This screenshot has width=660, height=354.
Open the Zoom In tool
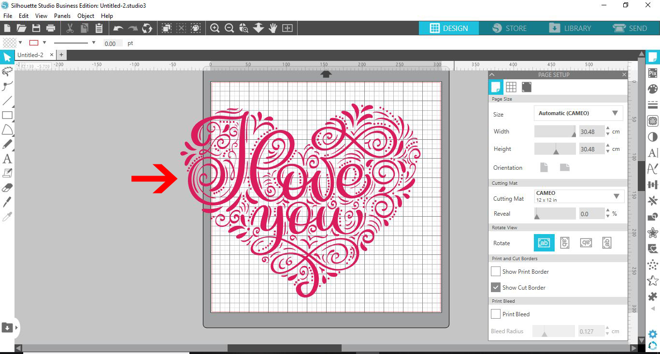215,28
